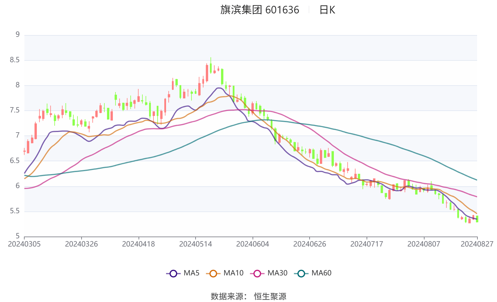Screen dimensions: 497x302
Task: Toggle the MA10 legend series
Action: (x=225, y=273)
